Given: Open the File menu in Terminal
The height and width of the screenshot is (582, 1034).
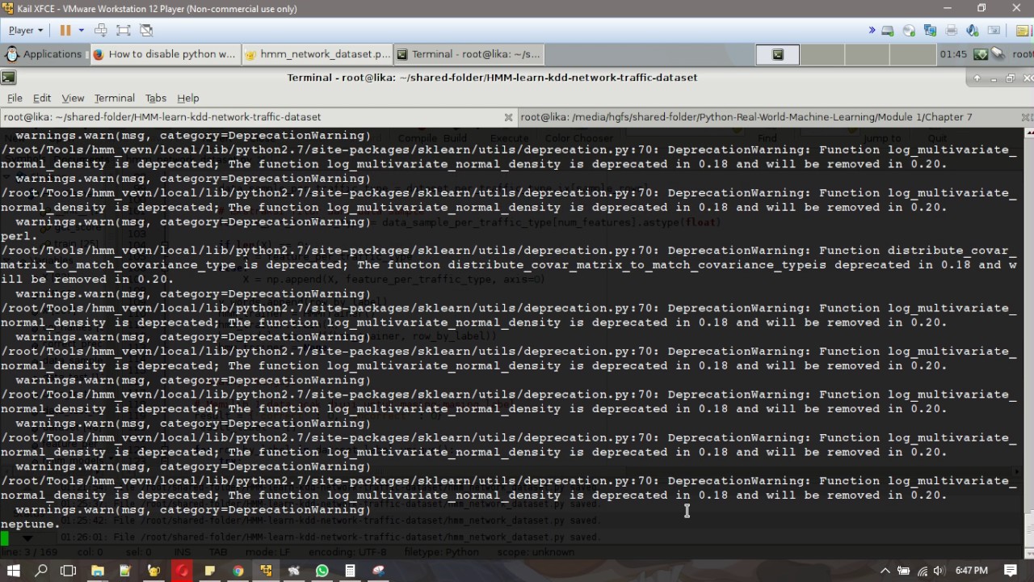Looking at the screenshot, I should point(15,98).
